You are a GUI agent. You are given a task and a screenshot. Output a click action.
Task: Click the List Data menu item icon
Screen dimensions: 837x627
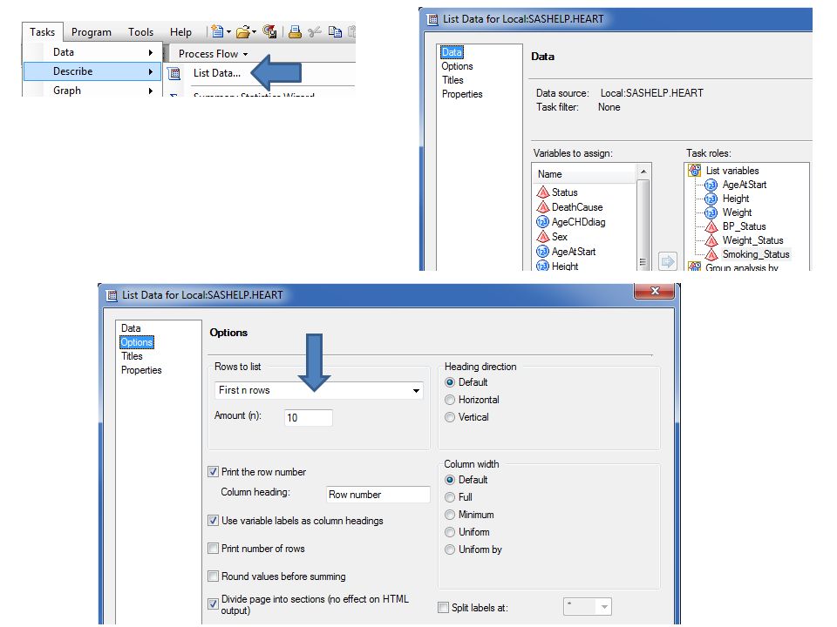pyautogui.click(x=174, y=73)
